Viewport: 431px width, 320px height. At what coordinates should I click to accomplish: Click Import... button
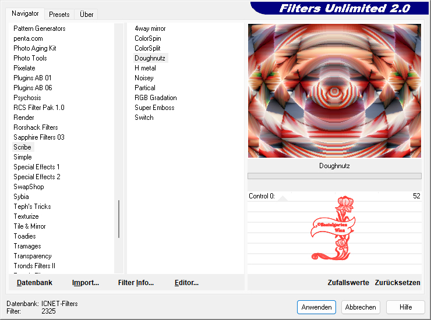[x=86, y=283]
